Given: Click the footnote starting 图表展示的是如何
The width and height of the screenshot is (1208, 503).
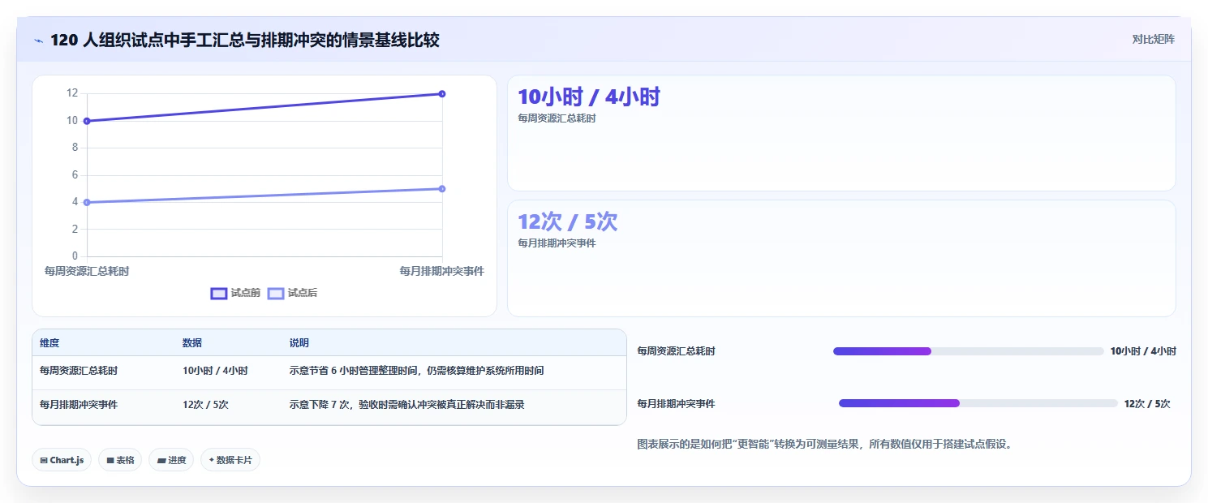Looking at the screenshot, I should [824, 445].
